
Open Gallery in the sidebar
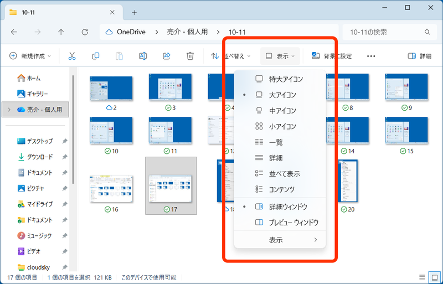point(33,94)
